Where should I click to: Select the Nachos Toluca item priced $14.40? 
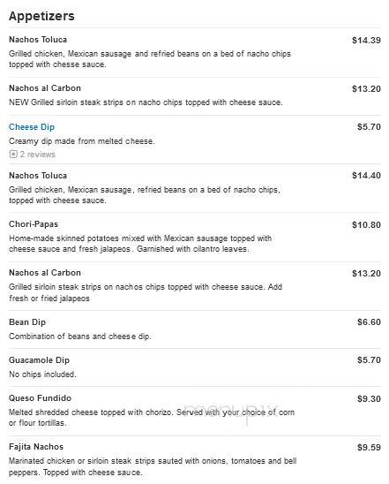(38, 176)
